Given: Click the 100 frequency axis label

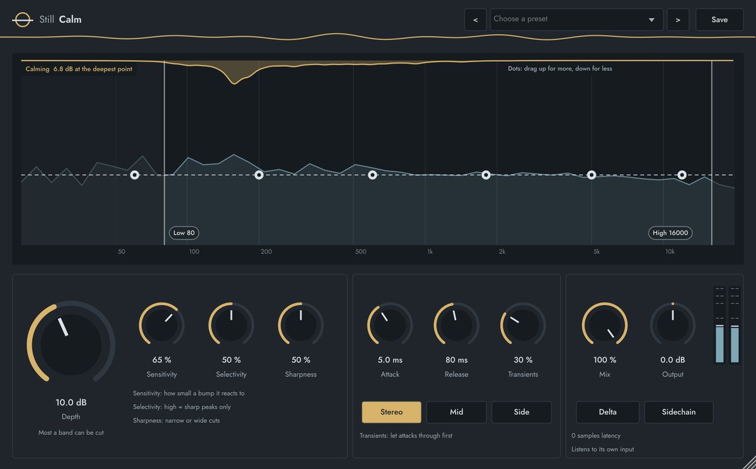Looking at the screenshot, I should [194, 252].
